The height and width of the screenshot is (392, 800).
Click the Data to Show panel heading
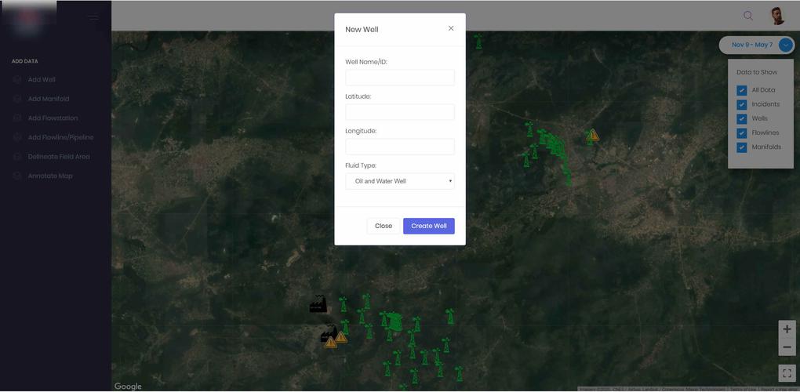757,72
